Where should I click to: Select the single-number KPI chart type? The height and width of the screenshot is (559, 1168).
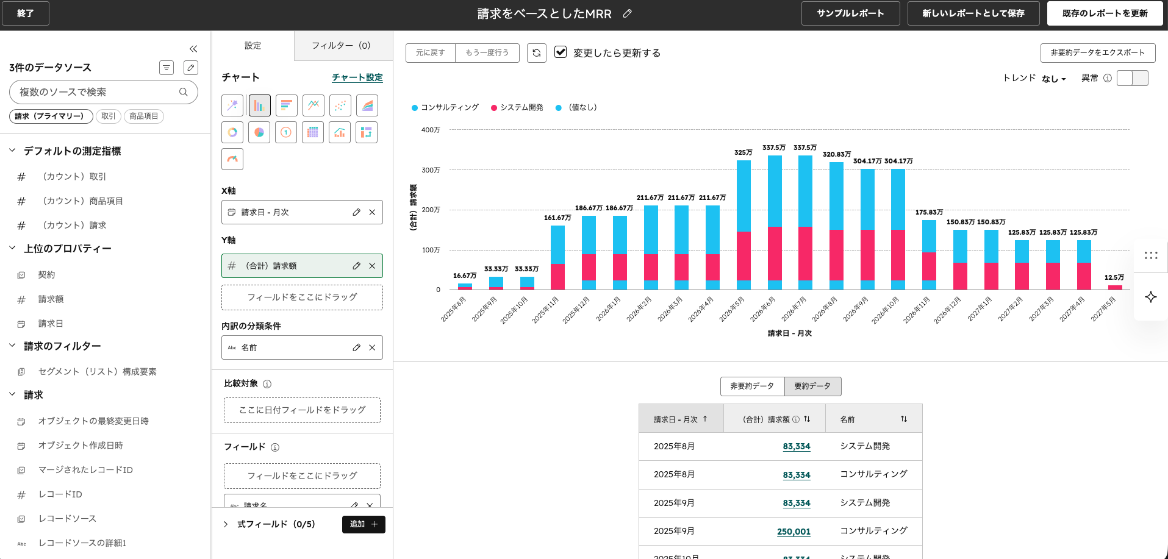coord(286,132)
